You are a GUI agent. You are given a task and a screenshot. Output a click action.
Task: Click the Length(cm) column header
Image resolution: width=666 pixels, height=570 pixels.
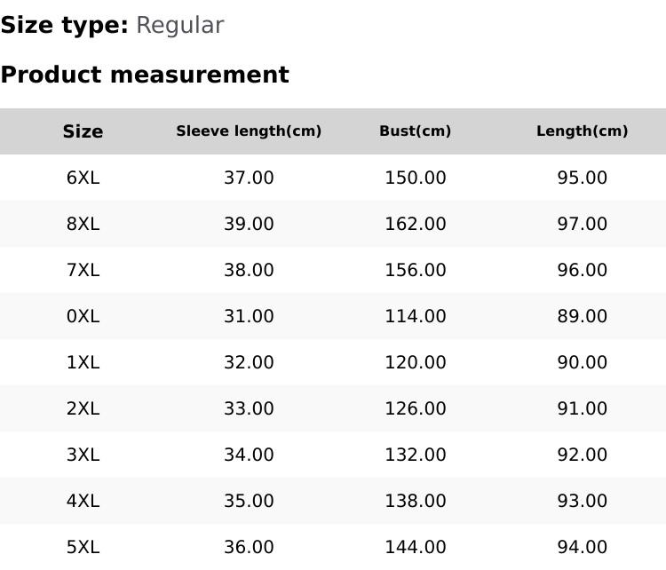tap(582, 131)
